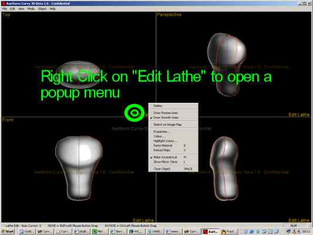Switch to the Outlook taskbar item

tap(27, 231)
